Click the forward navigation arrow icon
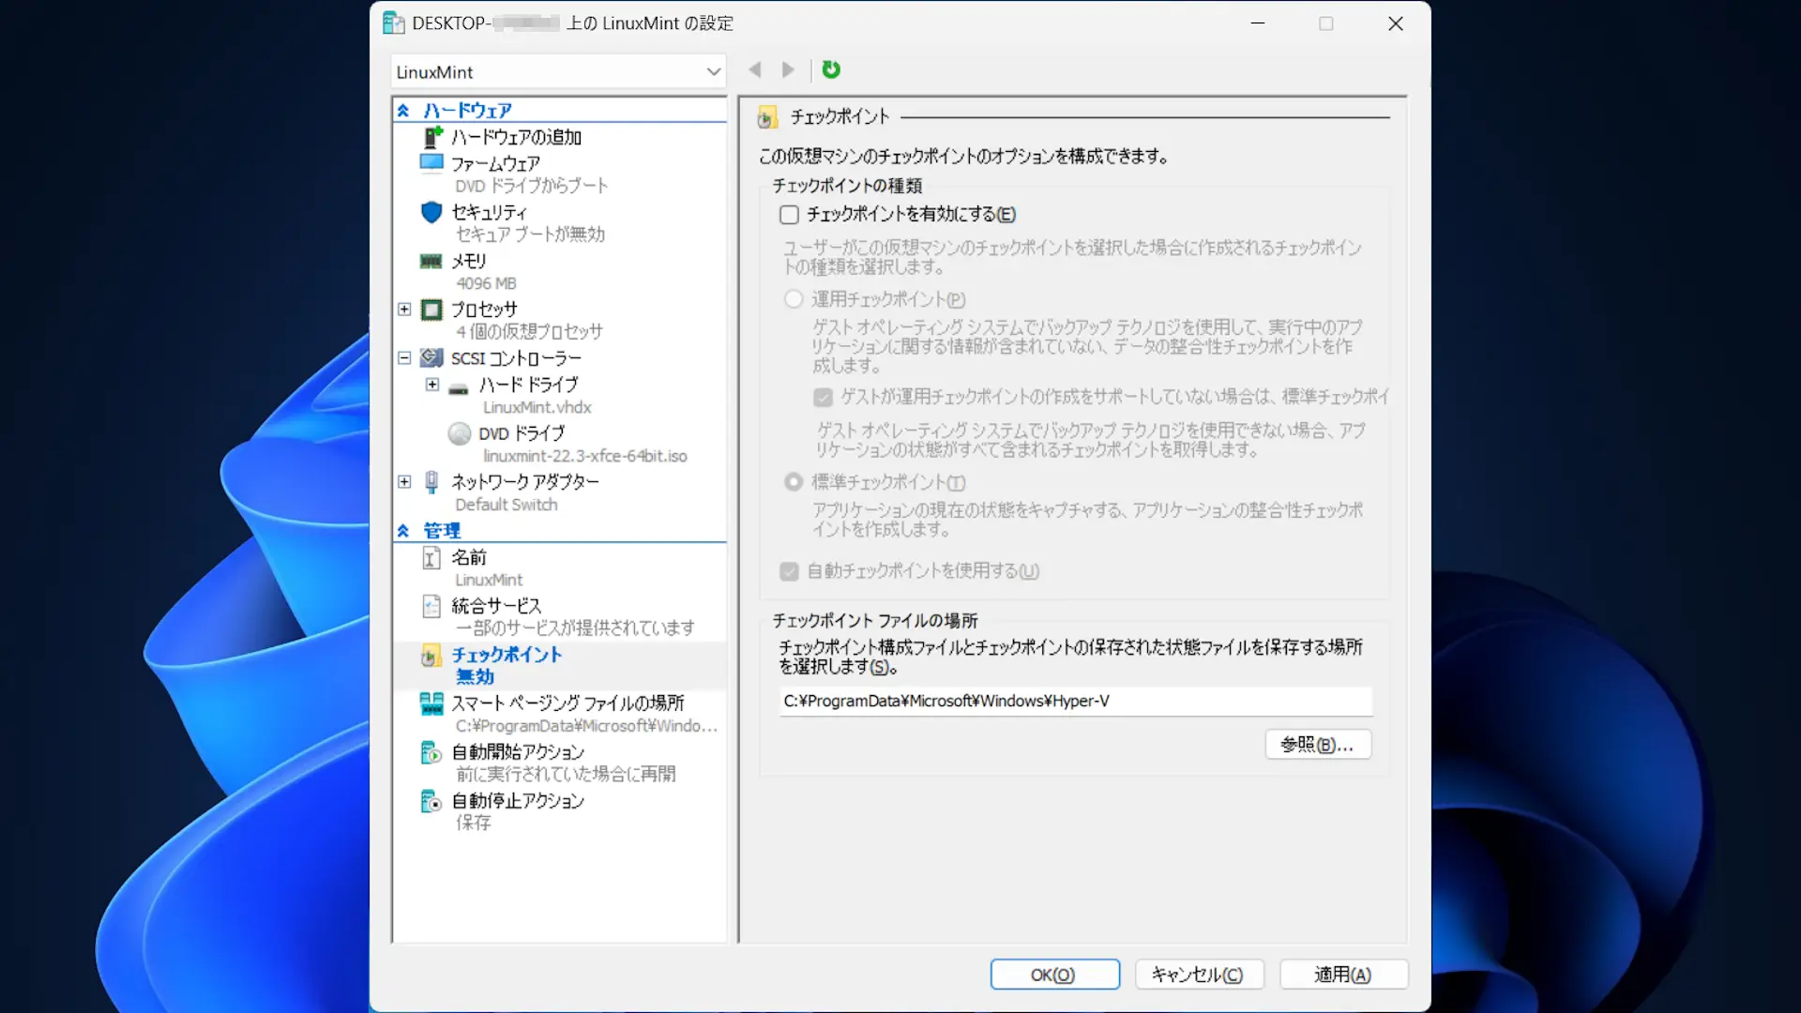Viewport: 1801px width, 1013px height. pos(788,69)
